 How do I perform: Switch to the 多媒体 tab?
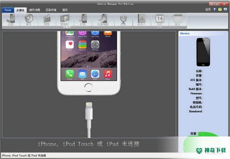pyautogui.click(x=20, y=10)
